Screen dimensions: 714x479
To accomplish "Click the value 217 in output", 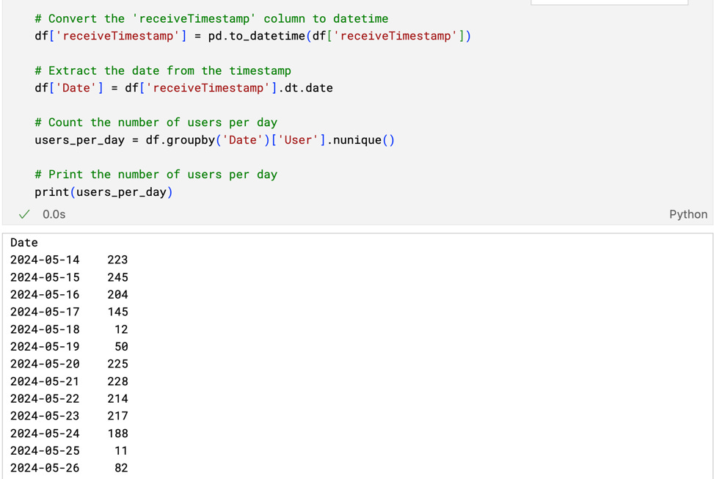I will (117, 416).
